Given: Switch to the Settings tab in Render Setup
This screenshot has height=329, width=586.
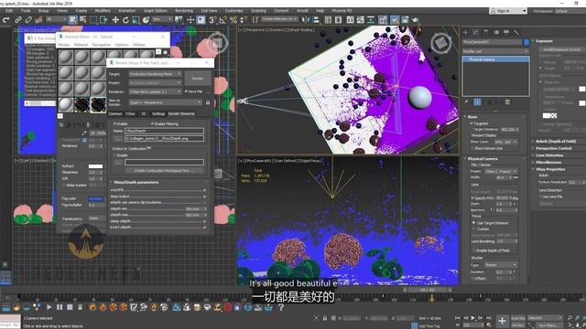Looking at the screenshot, I should 158,113.
